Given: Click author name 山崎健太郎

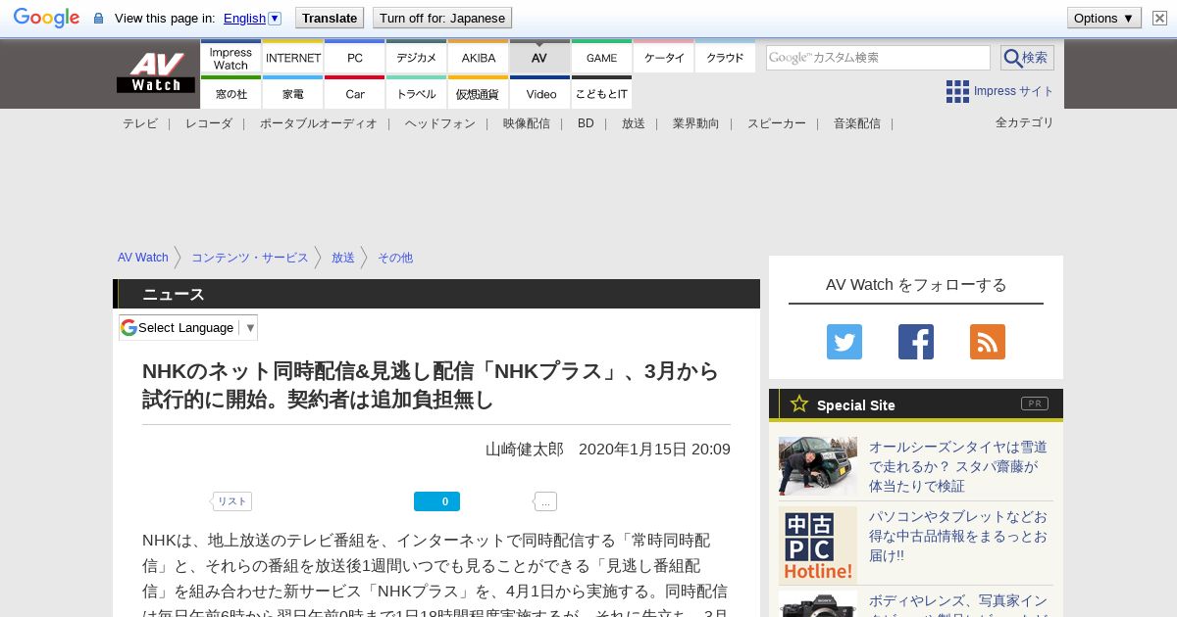Looking at the screenshot, I should click(x=525, y=450).
